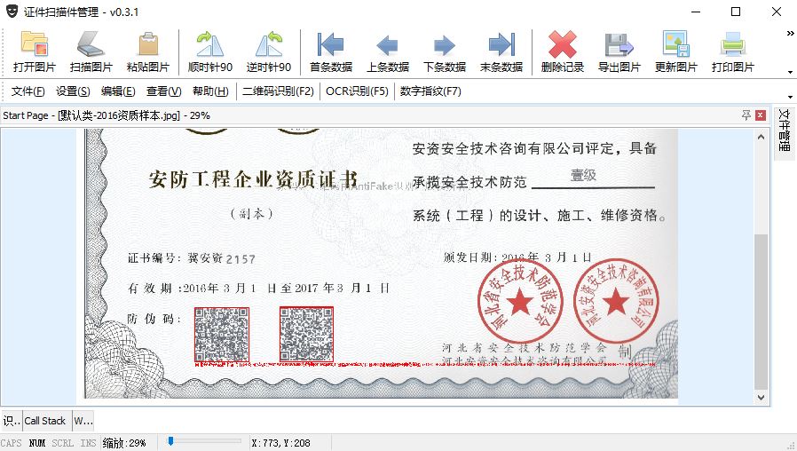Switch to the Call Stack tab
Screen dimensions: 797x451
[45, 421]
